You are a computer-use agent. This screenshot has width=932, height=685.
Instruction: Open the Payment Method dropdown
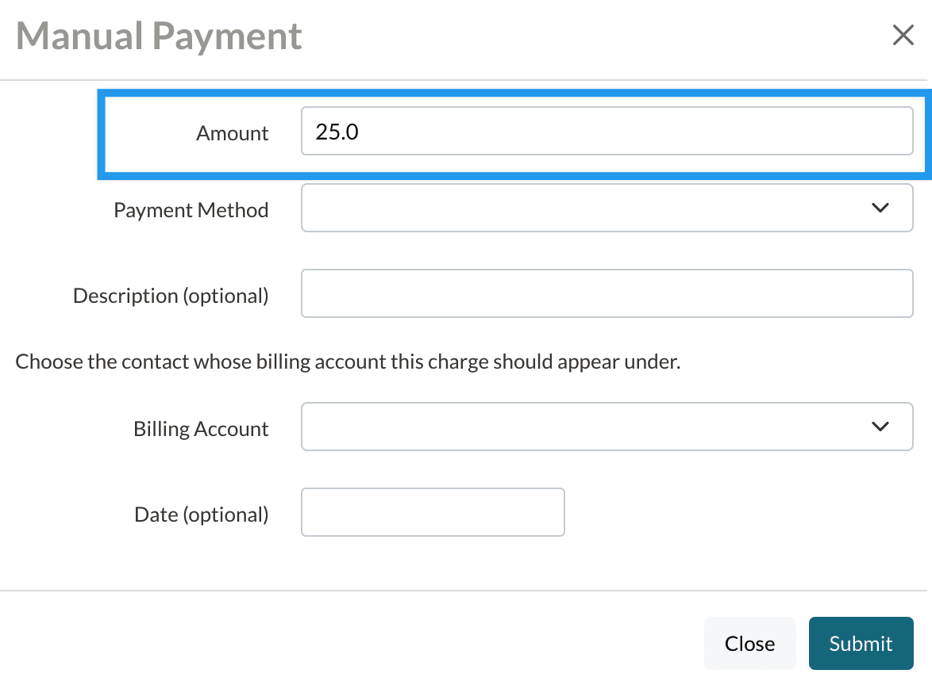click(x=587, y=208)
